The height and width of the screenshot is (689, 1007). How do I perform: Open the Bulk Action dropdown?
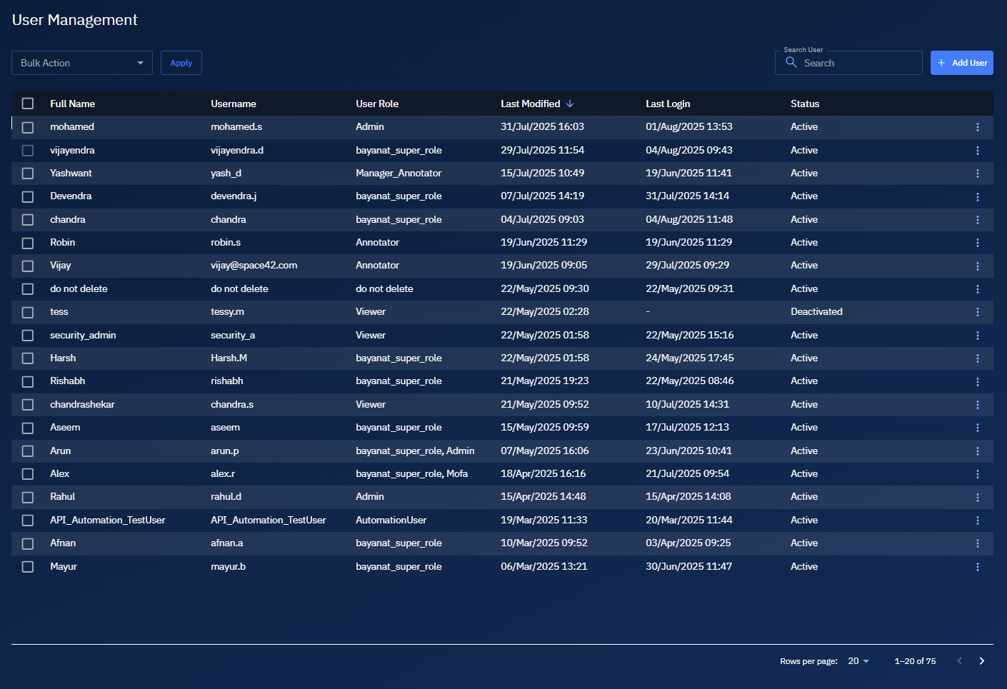(81, 63)
